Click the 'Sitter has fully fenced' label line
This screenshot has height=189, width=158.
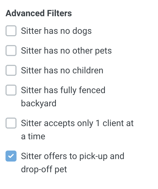63,90
